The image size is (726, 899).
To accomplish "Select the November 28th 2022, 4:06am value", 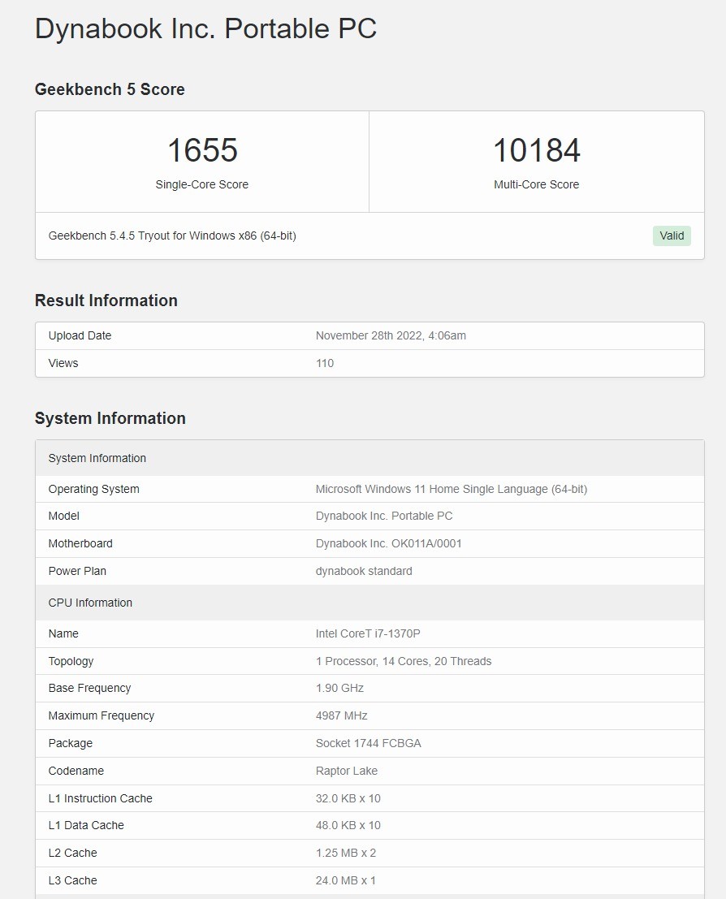I will click(x=391, y=335).
